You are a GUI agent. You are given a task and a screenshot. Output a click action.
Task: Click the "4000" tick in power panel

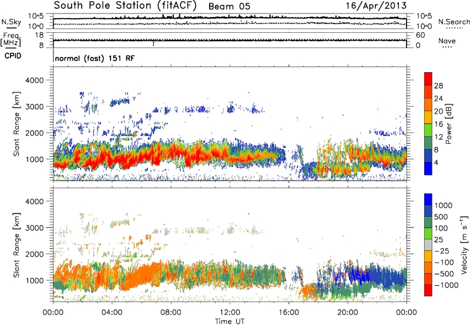coord(35,80)
